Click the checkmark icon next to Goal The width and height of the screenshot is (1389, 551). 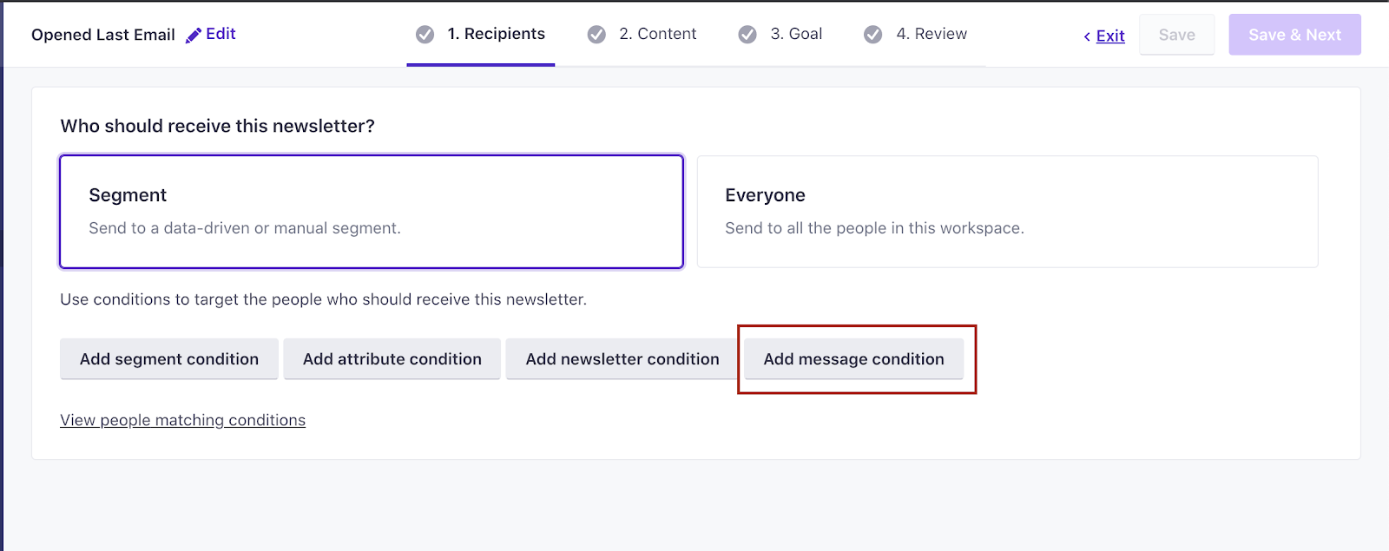pyautogui.click(x=747, y=35)
